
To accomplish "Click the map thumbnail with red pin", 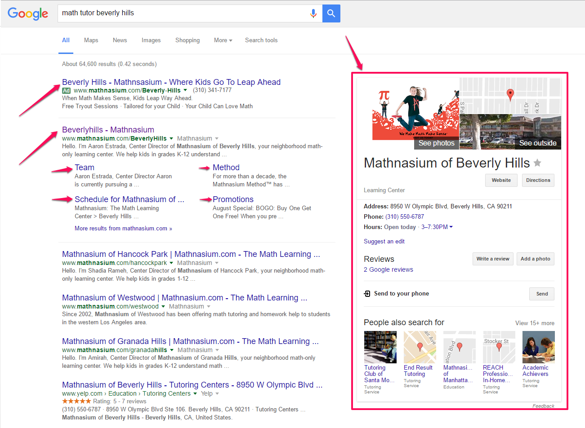I will [510, 96].
